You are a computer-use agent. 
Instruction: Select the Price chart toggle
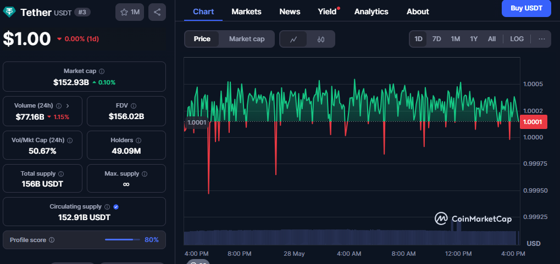[202, 39]
